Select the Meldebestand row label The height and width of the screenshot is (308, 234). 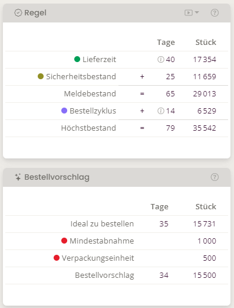tap(90, 94)
